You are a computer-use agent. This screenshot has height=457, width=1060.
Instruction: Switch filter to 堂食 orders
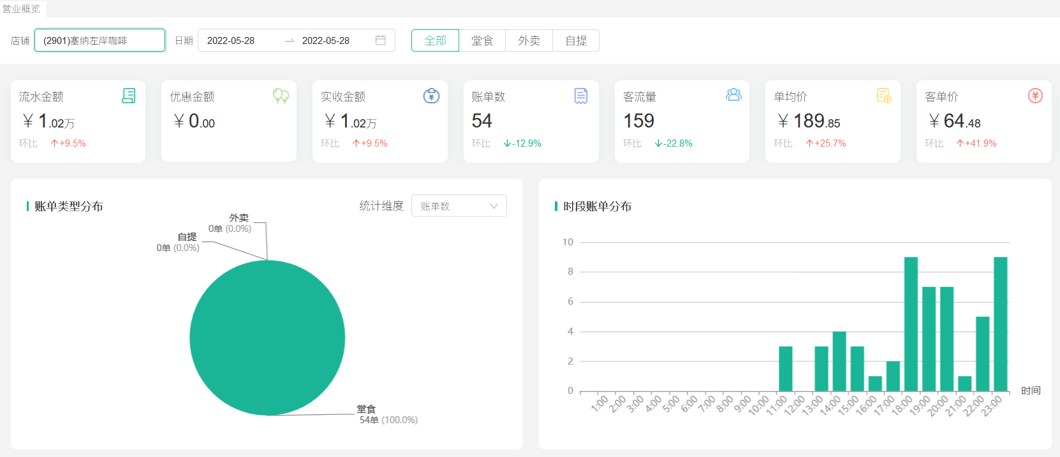pyautogui.click(x=482, y=41)
